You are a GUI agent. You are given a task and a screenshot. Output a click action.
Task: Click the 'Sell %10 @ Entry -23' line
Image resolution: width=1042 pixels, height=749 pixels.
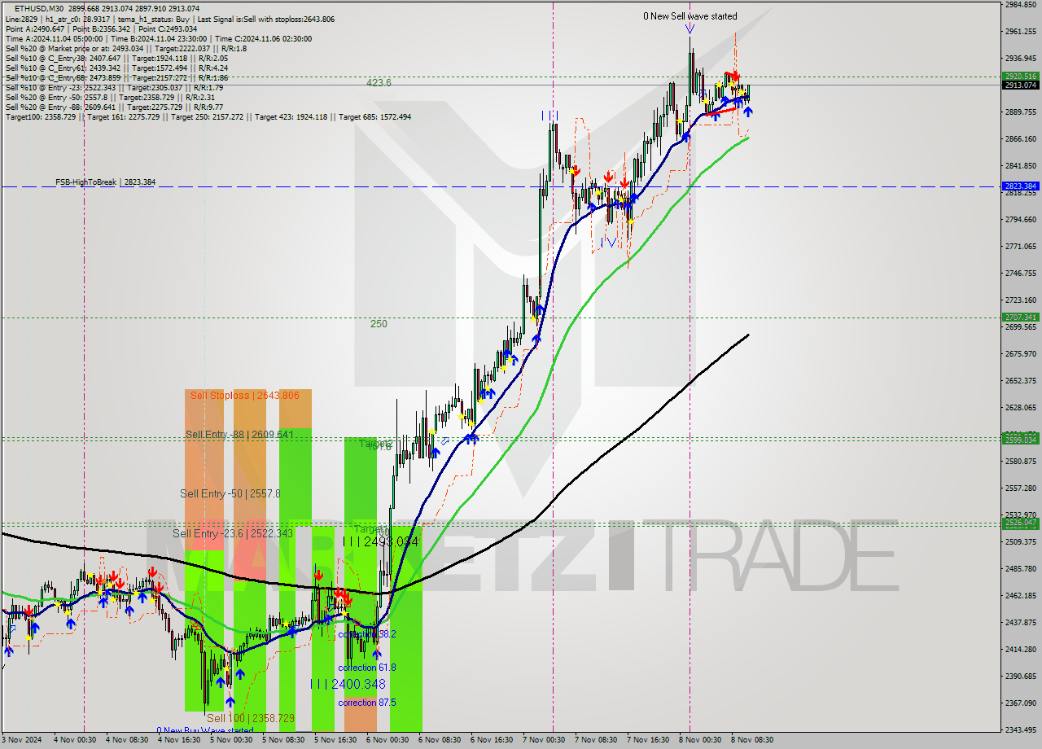[x=115, y=87]
